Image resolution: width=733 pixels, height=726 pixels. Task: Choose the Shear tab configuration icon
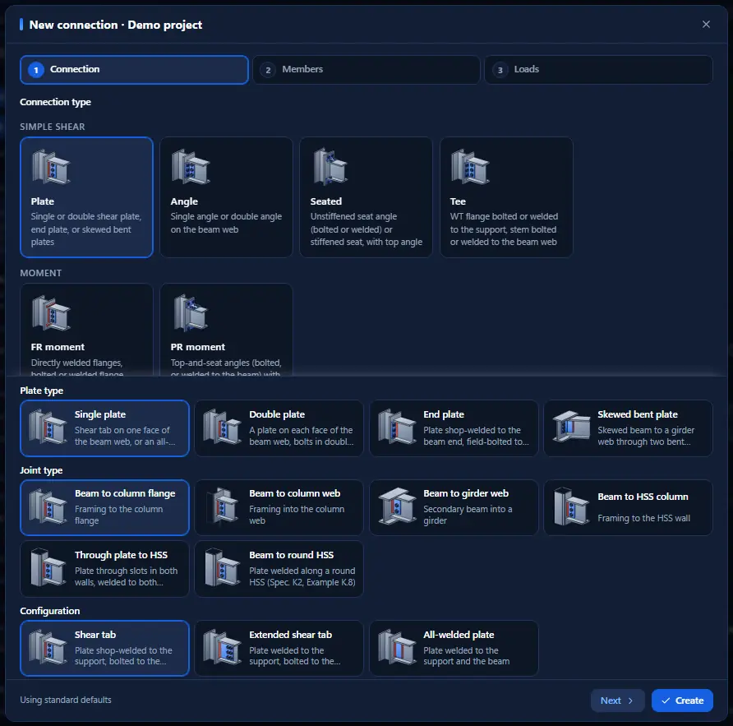point(48,647)
